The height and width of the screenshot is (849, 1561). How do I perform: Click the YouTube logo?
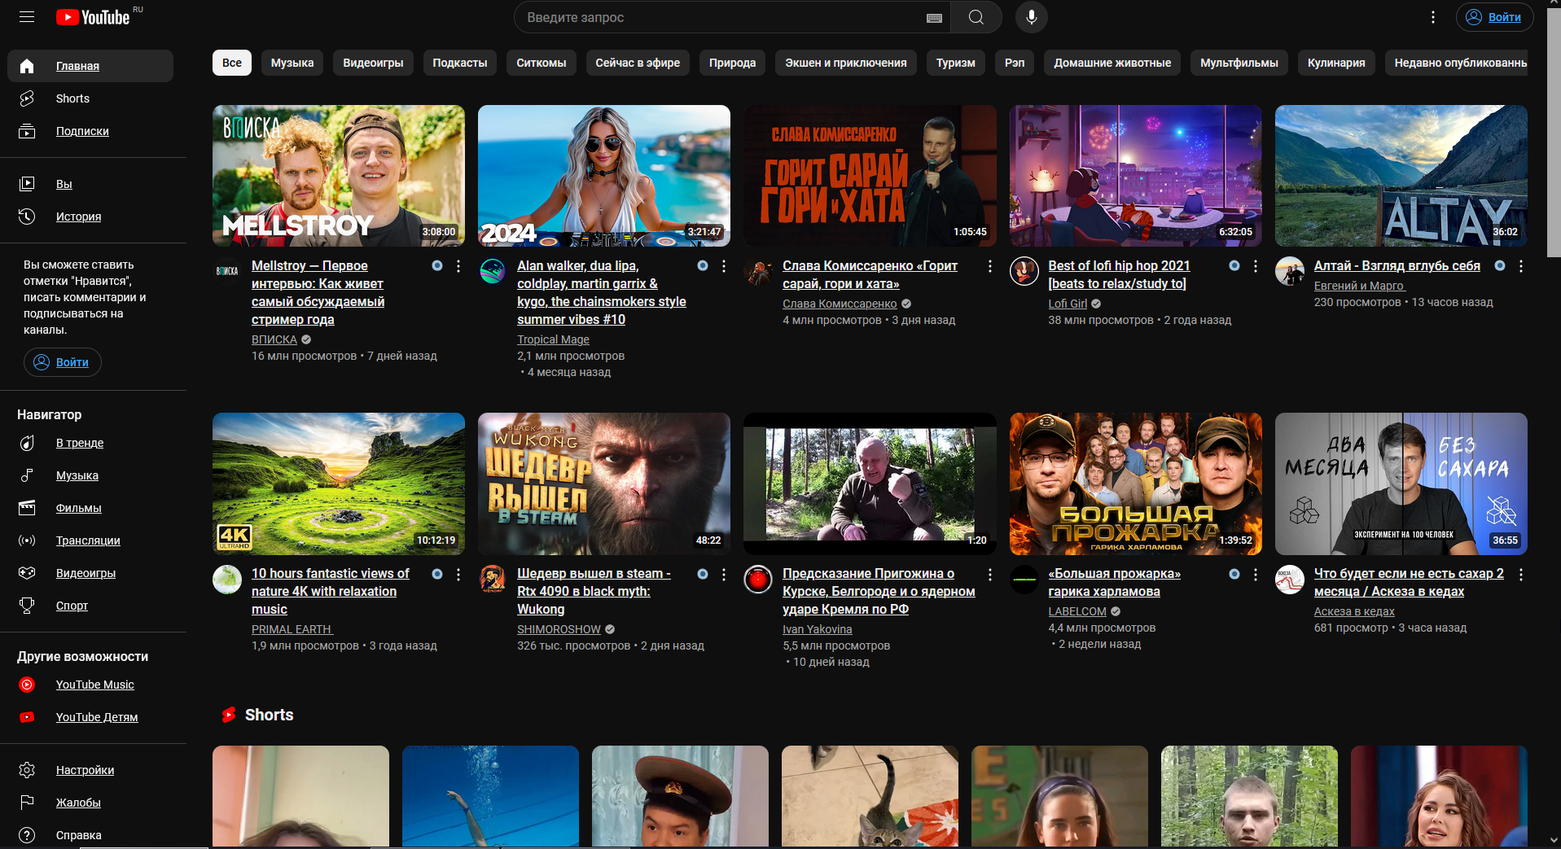click(x=93, y=17)
